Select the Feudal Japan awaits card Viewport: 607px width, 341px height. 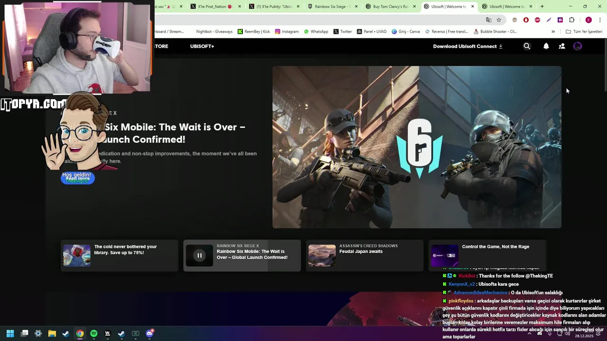click(364, 256)
